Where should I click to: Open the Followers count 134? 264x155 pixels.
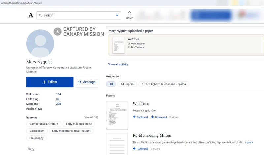click(59, 94)
